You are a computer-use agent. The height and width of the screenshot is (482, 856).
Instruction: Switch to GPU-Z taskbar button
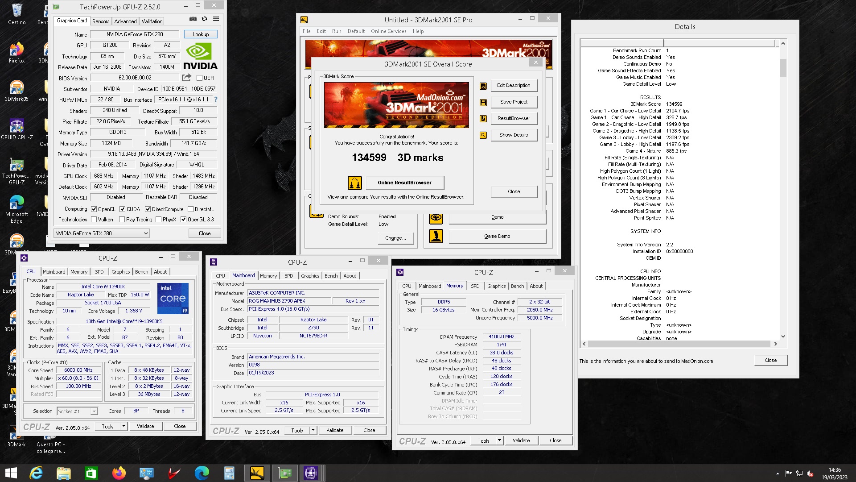pyautogui.click(x=285, y=473)
